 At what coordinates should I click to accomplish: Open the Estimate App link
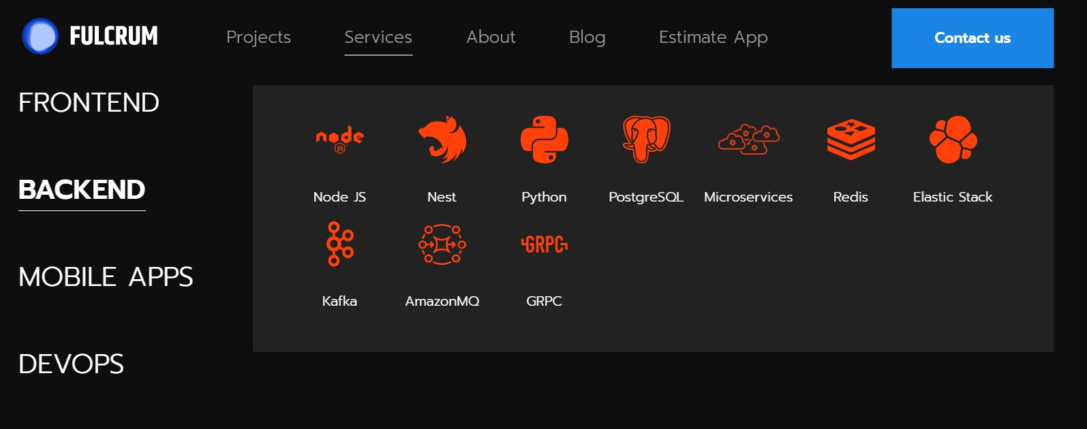[713, 37]
